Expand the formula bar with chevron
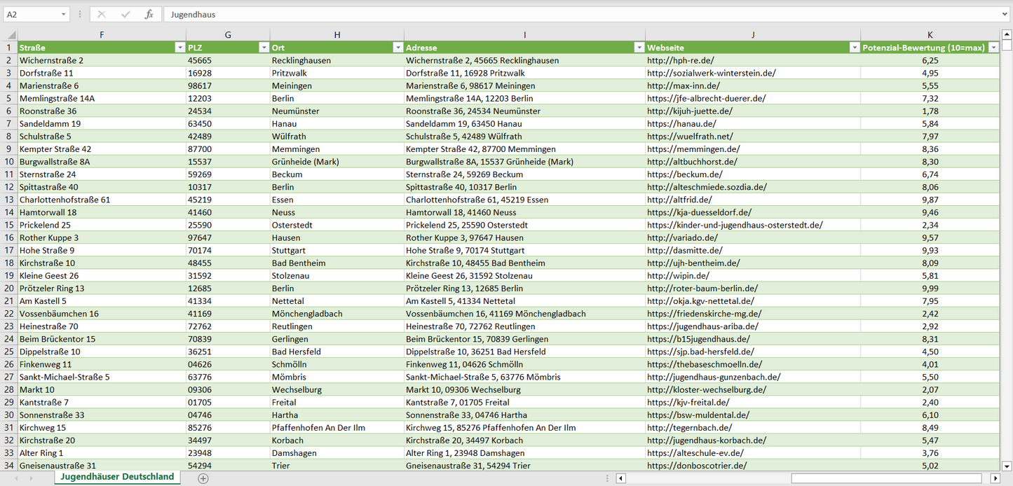The width and height of the screenshot is (1013, 486). 1005,14
